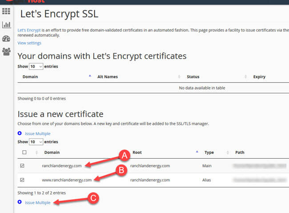Screen dimensions: 289x213
Task: Uncheck the www.ranchlandenergy.com row checkbox
Action: point(22,180)
